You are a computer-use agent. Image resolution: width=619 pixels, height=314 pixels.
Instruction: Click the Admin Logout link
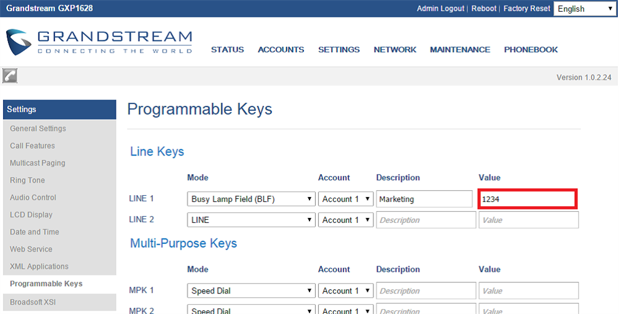pyautogui.click(x=441, y=9)
